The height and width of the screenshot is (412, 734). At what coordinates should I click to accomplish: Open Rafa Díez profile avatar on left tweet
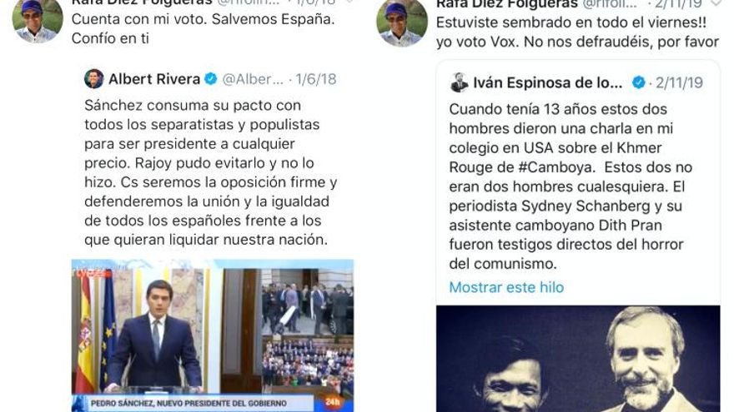(x=38, y=21)
